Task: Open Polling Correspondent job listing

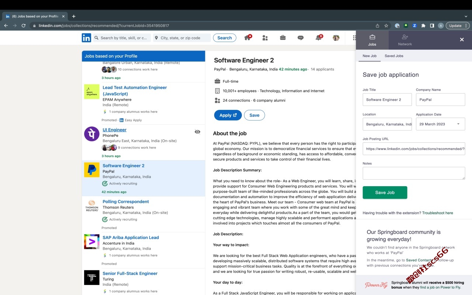Action: (126, 202)
